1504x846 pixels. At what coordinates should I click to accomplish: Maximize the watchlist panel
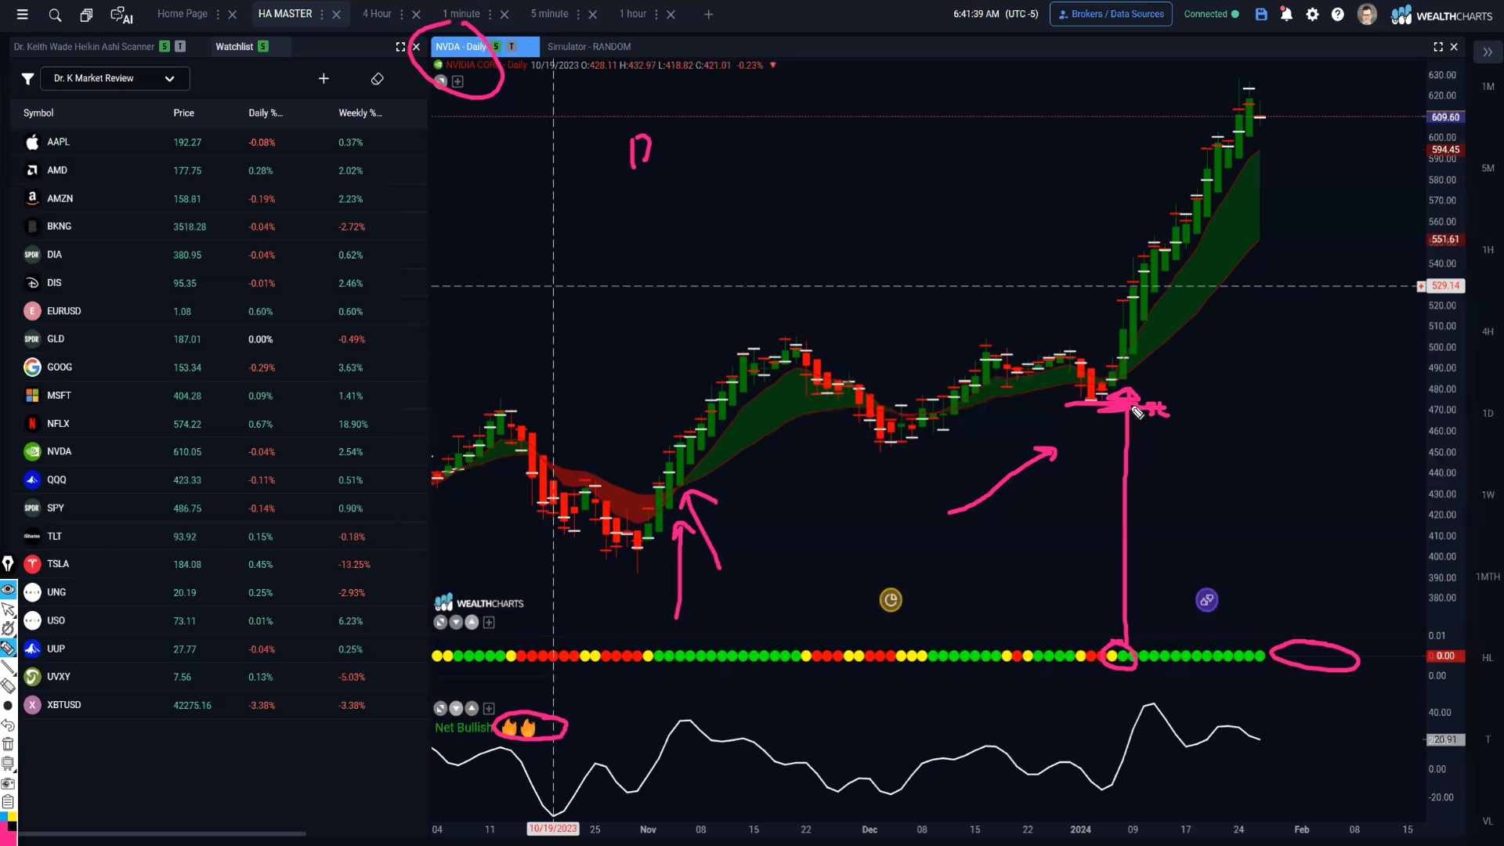click(x=400, y=47)
